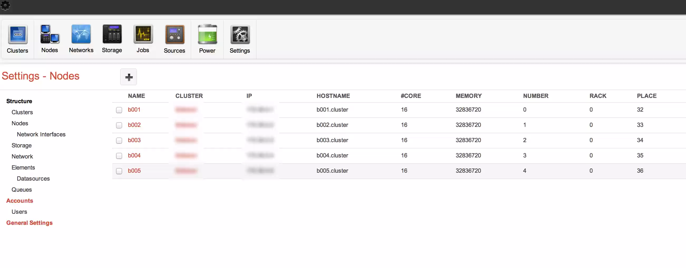Open the Jobs monitor

click(x=143, y=39)
